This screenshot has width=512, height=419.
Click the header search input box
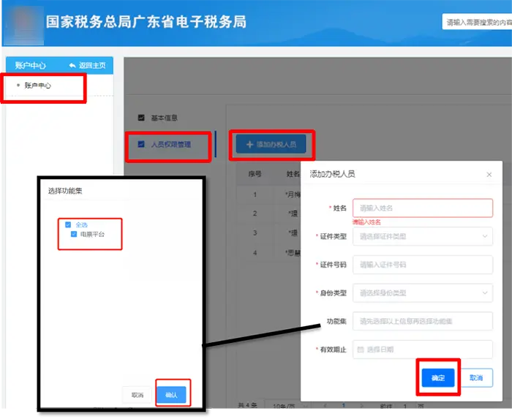pyautogui.click(x=477, y=23)
